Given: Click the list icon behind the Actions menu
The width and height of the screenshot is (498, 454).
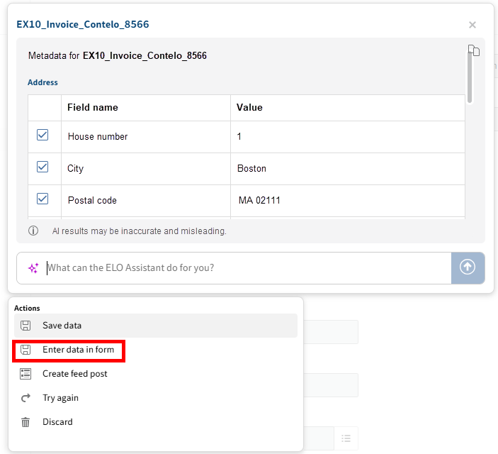Looking at the screenshot, I should click(346, 438).
